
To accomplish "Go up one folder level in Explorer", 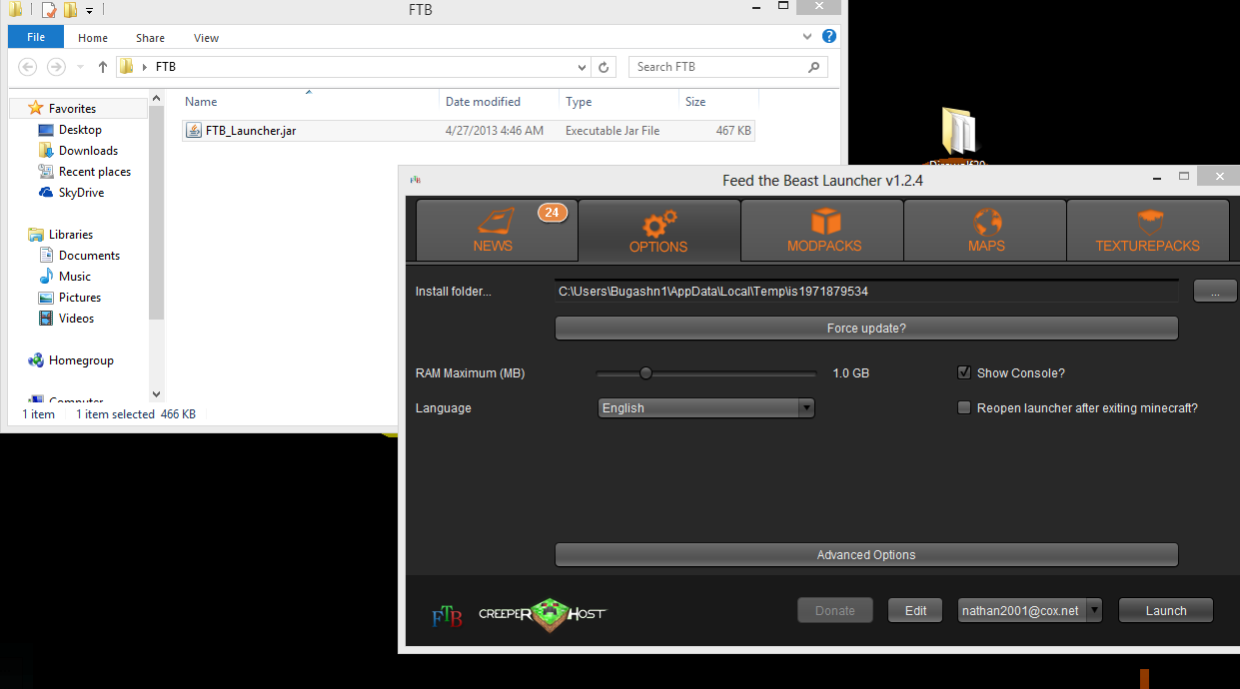I will [x=102, y=67].
